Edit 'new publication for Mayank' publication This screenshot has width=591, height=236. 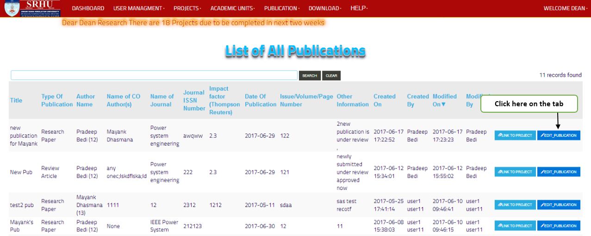pyautogui.click(x=559, y=135)
